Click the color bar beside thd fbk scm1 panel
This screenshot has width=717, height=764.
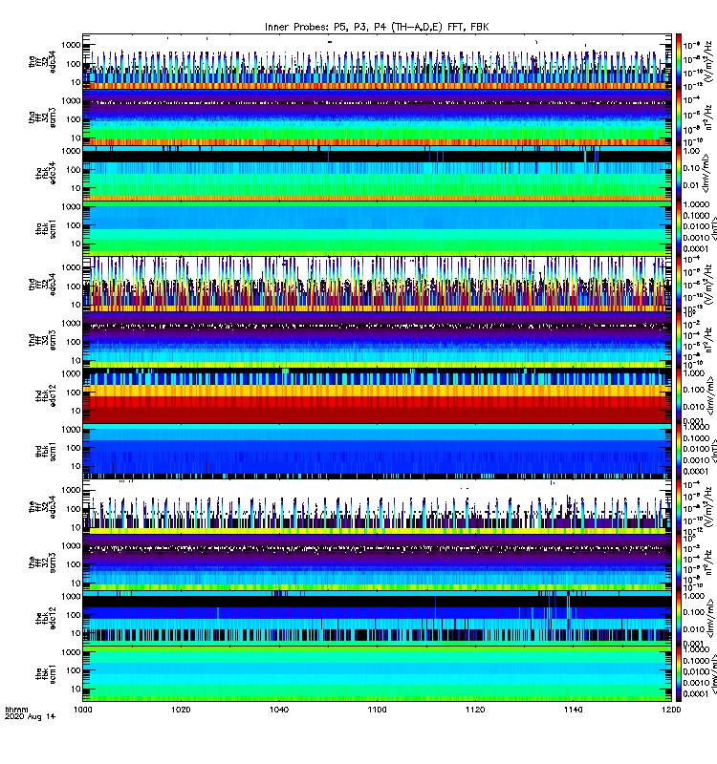click(x=678, y=451)
